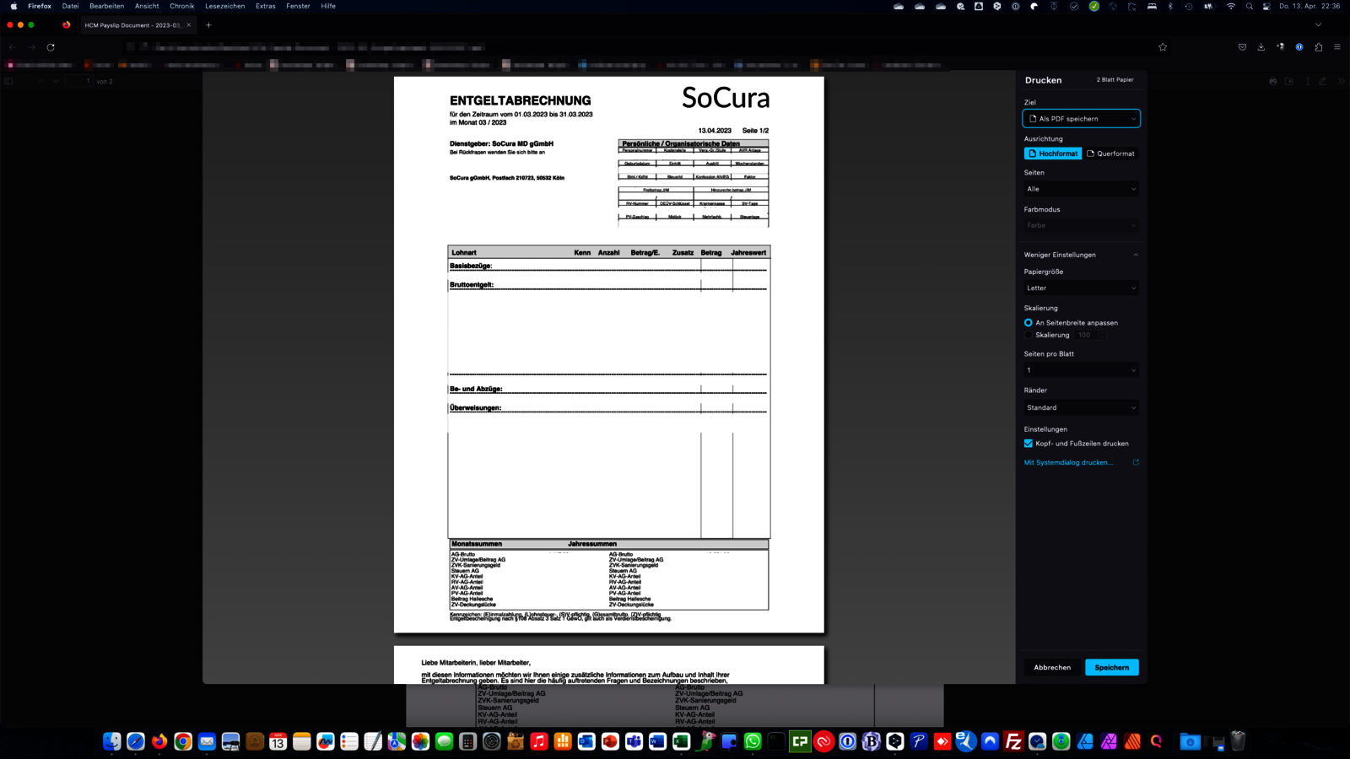The width and height of the screenshot is (1350, 759).
Task: Click the Skalierung percentage input field
Action: tap(1090, 335)
